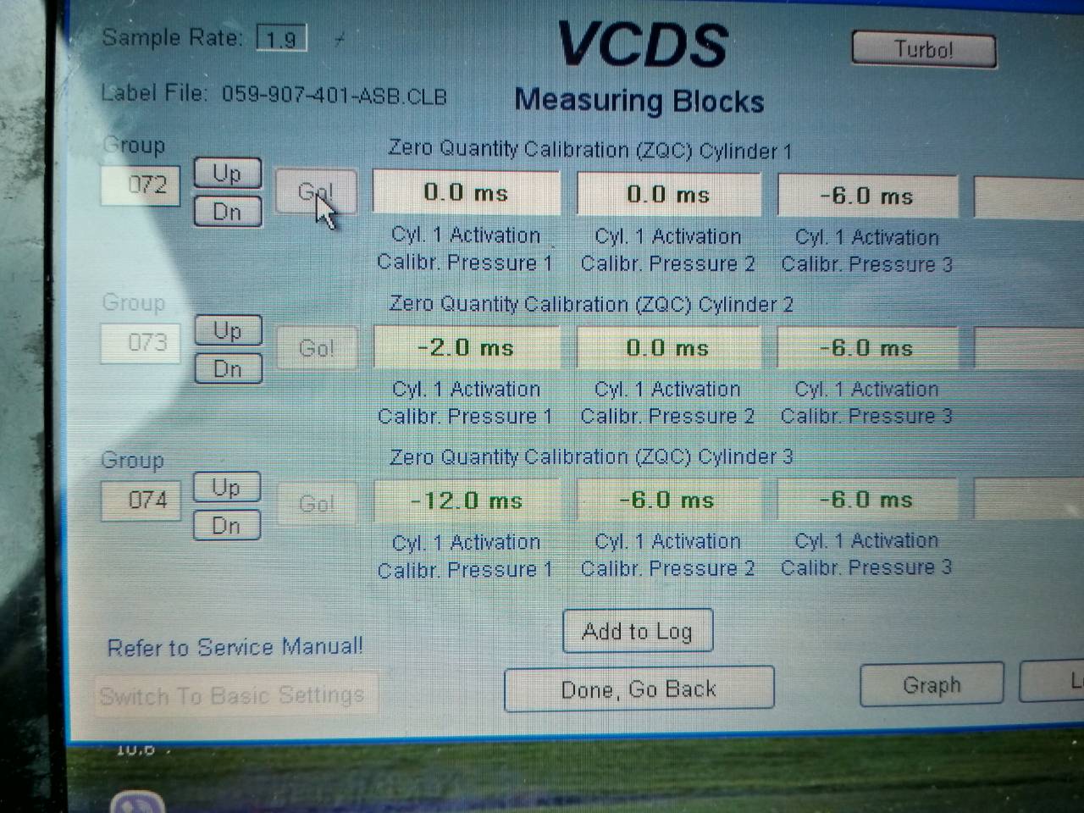This screenshot has width=1084, height=813.
Task: Click Dn for Group 073
Action: [x=227, y=368]
